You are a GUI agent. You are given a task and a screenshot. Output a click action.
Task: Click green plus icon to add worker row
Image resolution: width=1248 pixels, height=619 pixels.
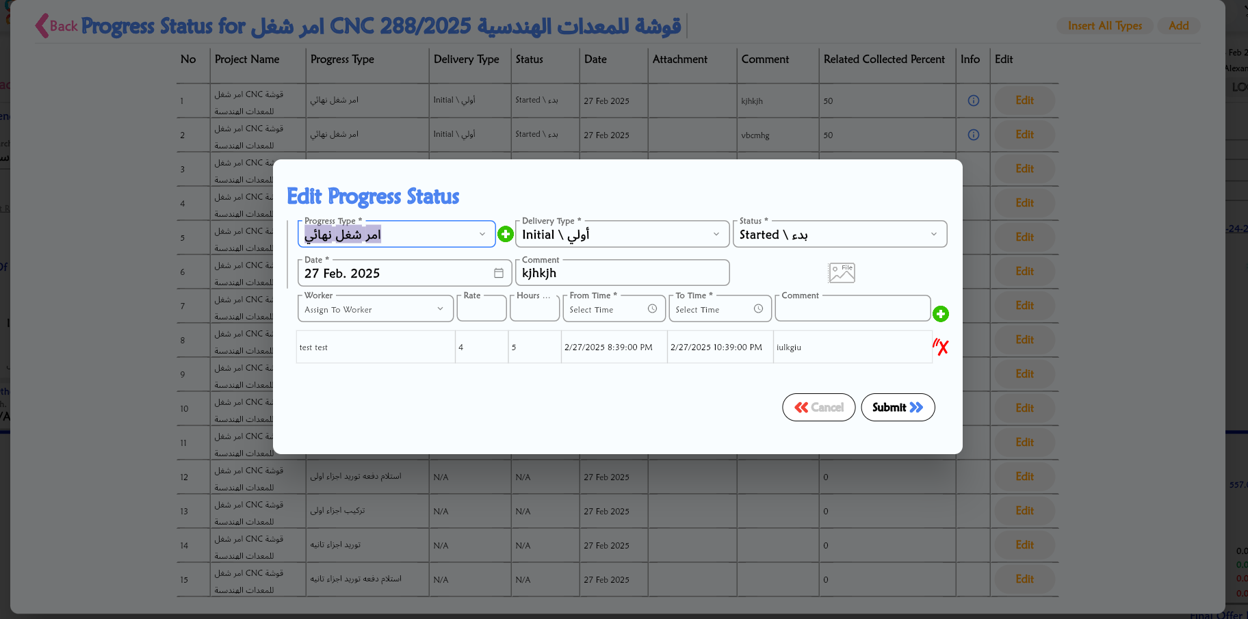[941, 314]
